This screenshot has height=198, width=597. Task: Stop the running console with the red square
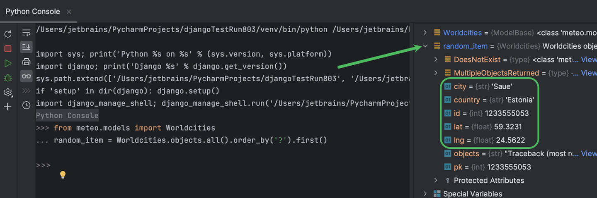point(8,48)
